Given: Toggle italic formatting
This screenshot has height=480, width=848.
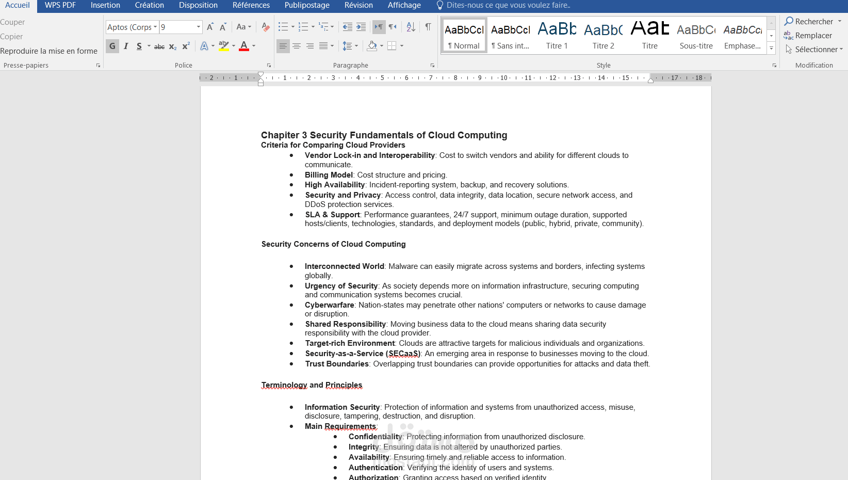Looking at the screenshot, I should [126, 46].
